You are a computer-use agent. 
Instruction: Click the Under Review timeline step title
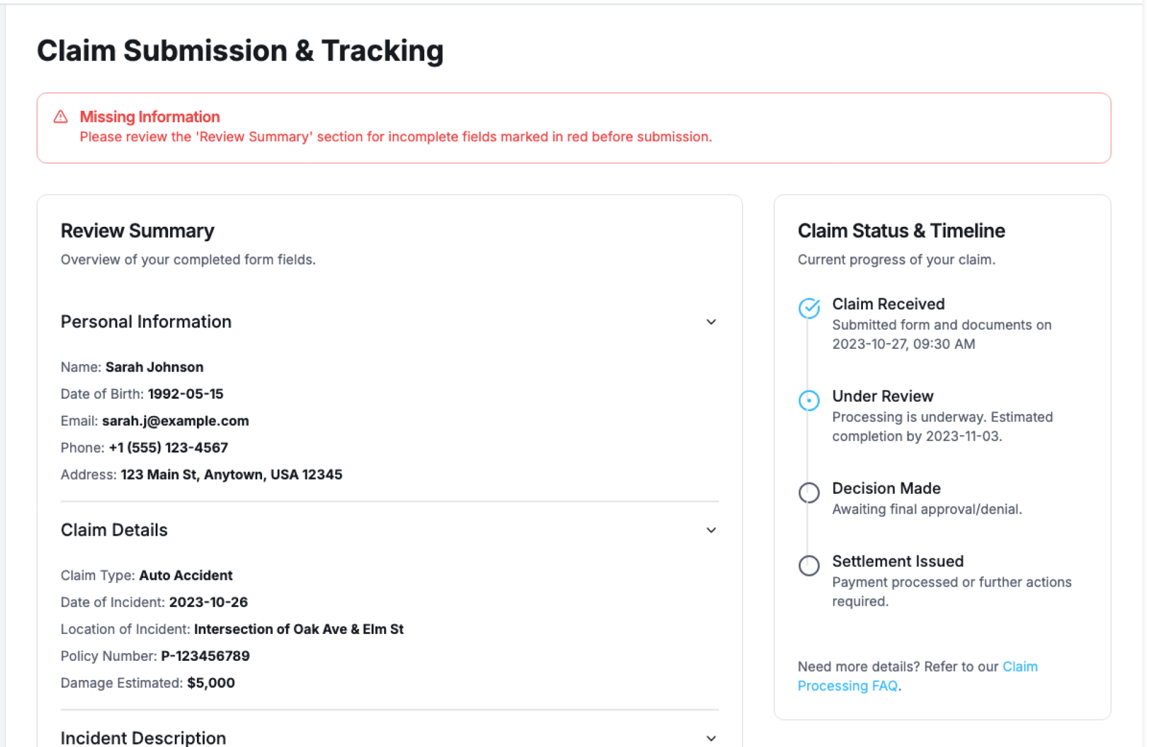(x=883, y=396)
